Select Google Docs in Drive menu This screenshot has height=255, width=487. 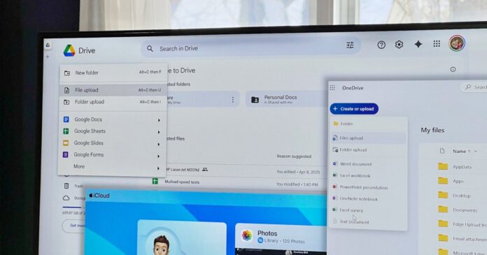click(113, 119)
